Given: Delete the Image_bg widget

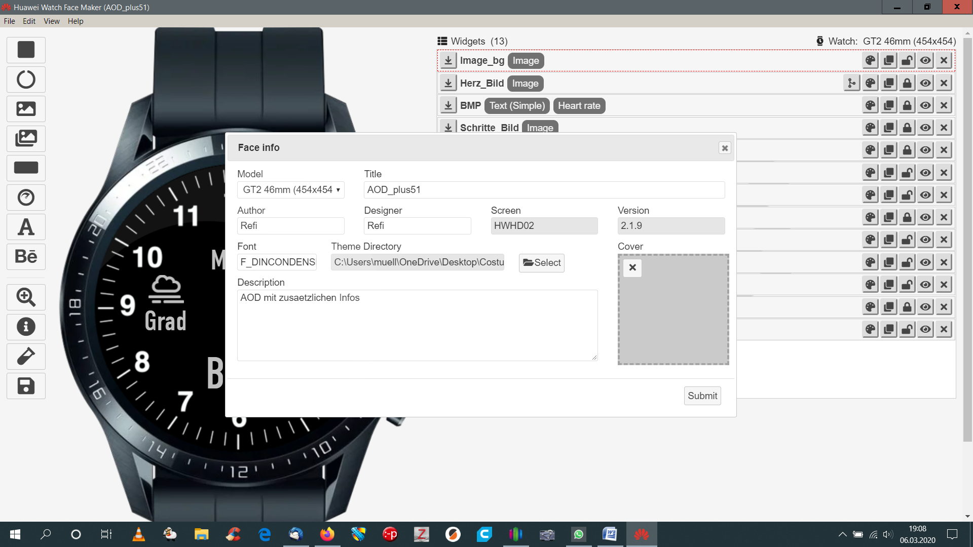Looking at the screenshot, I should 944,61.
